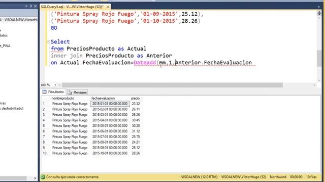Select the 2015-02-01 00:00:00.000 cell

110,109
